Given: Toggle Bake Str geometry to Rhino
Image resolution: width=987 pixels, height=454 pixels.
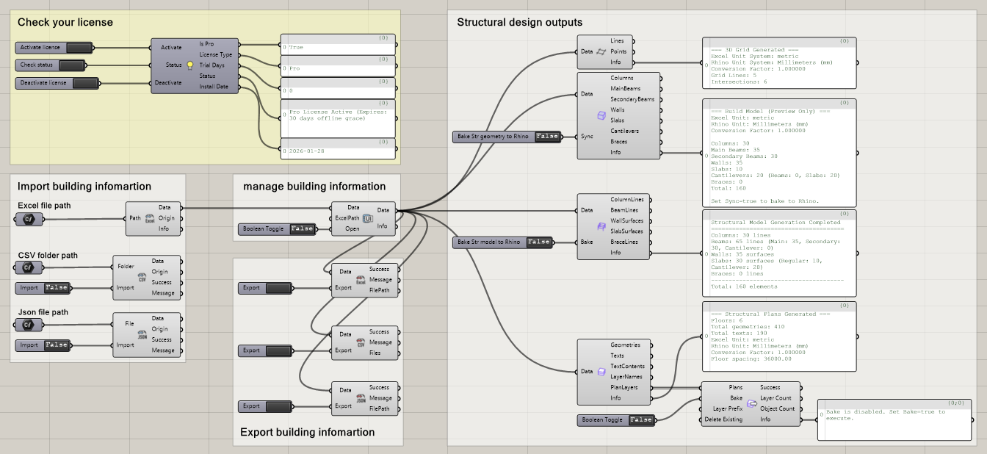Looking at the screenshot, I should (544, 137).
